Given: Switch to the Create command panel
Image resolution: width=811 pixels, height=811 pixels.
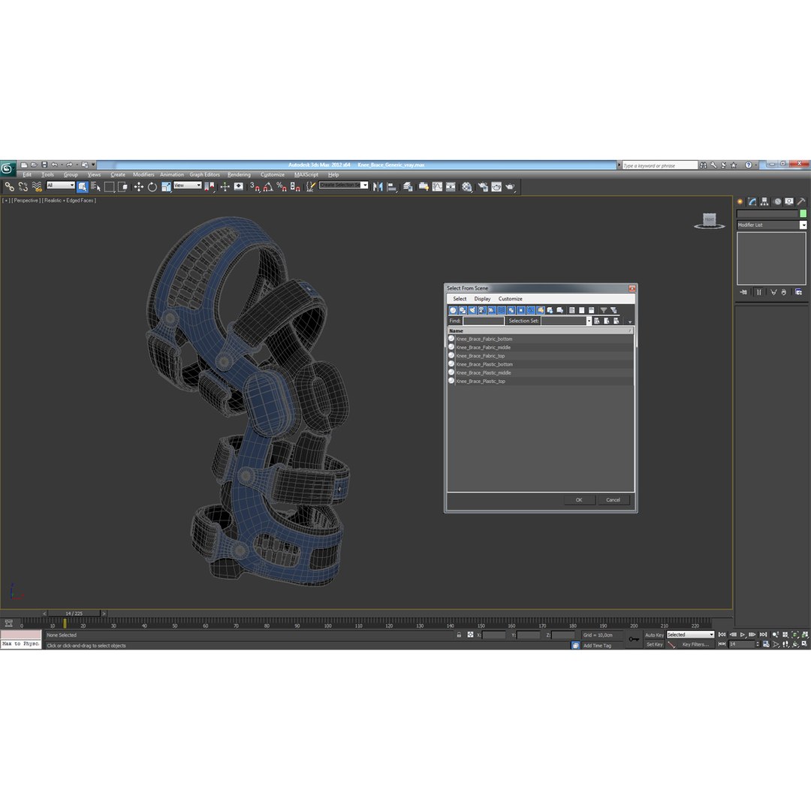Looking at the screenshot, I should [740, 202].
